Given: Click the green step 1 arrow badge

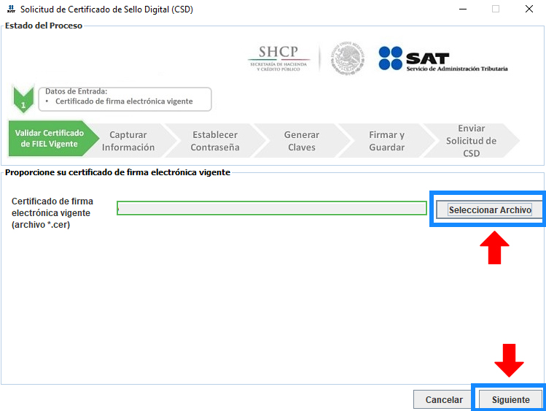Looking at the screenshot, I should pyautogui.click(x=23, y=99).
